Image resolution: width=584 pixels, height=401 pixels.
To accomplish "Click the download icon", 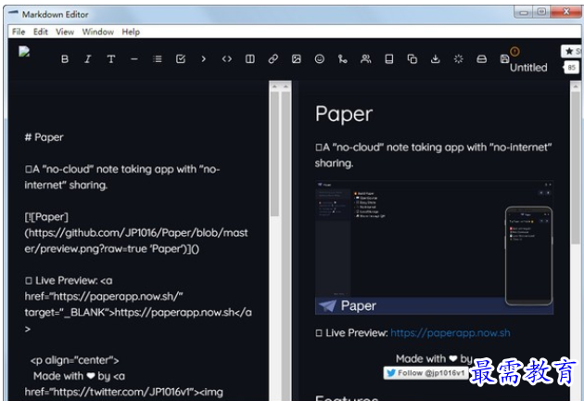I will click(436, 58).
